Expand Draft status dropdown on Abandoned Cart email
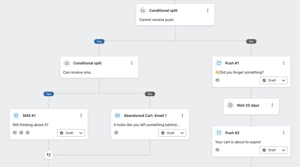 tap(172, 133)
